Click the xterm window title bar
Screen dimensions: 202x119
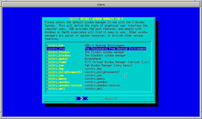tap(101, 5)
